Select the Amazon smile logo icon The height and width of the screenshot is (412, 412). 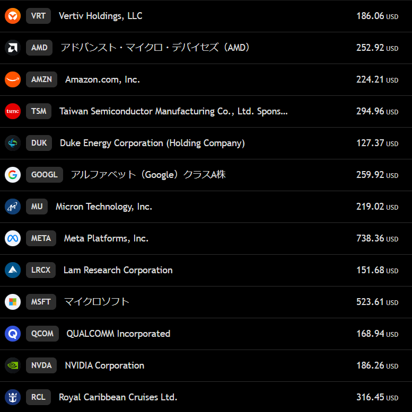tap(13, 79)
